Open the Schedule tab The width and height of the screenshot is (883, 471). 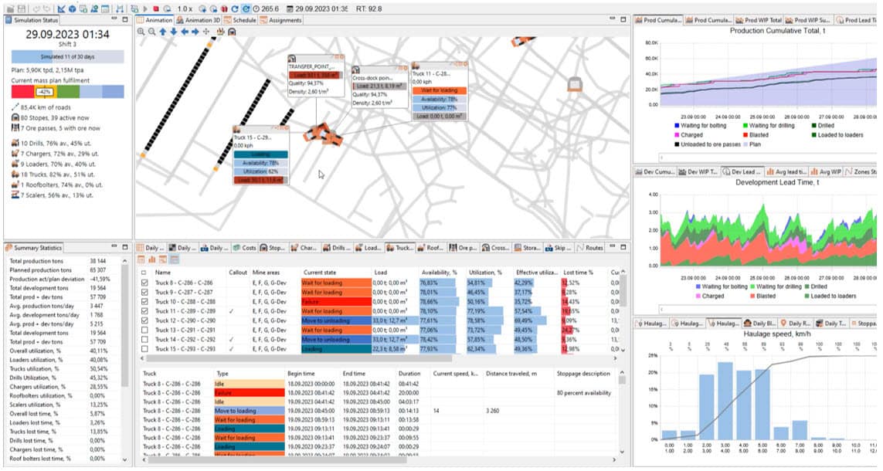(x=240, y=20)
